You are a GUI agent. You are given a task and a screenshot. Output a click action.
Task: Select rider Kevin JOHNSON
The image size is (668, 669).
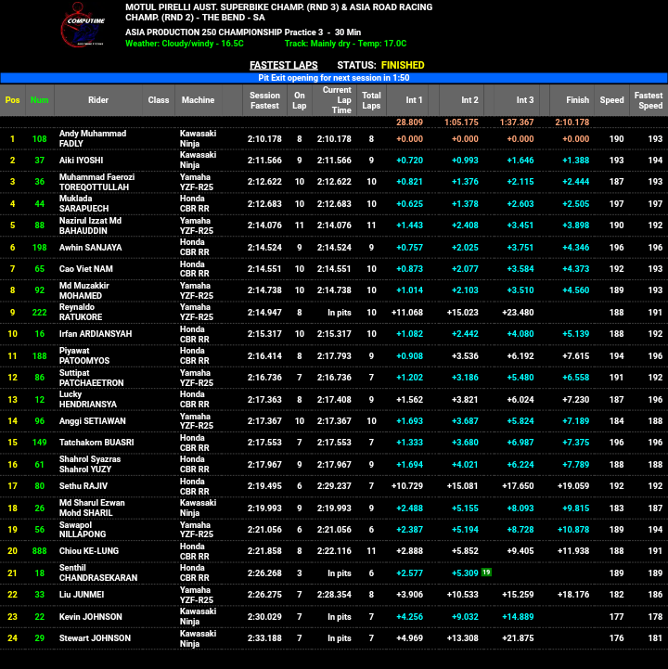click(90, 616)
